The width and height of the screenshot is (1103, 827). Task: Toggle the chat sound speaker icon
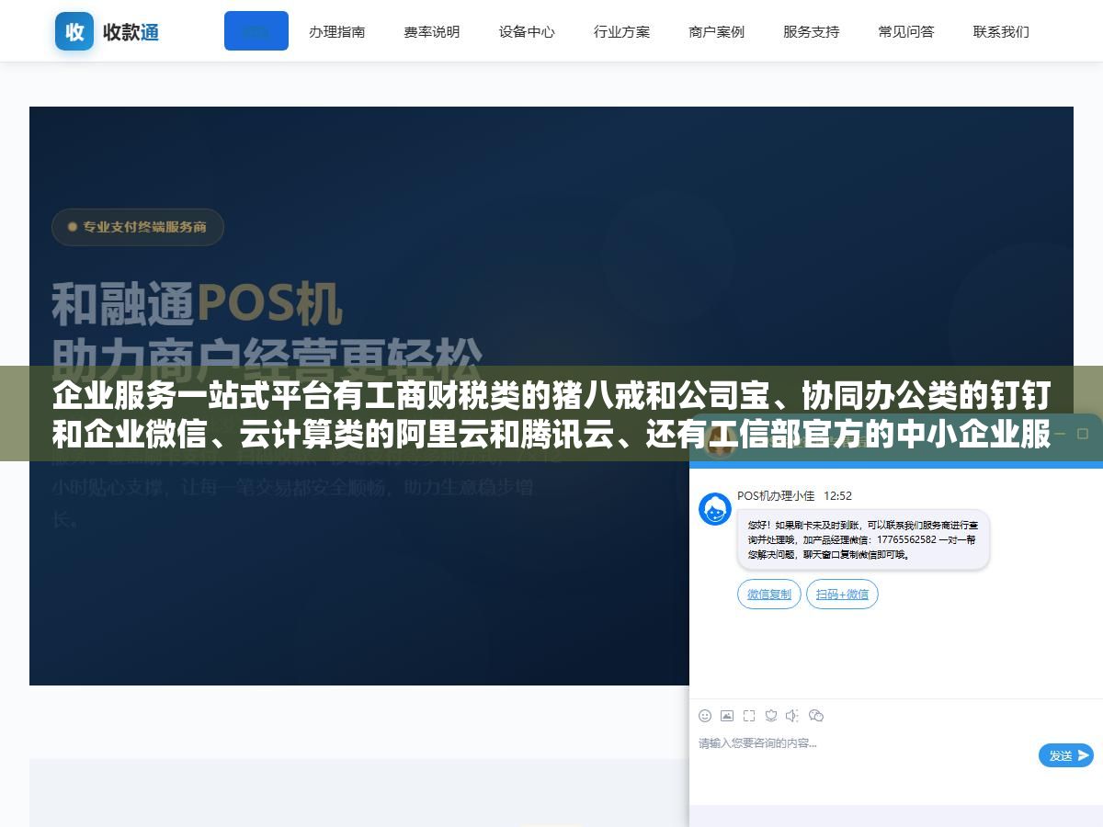pos(792,716)
